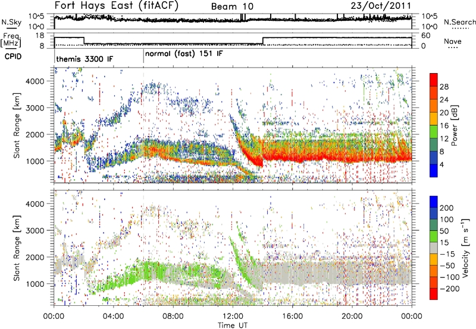The width and height of the screenshot is (476, 329).
Task: Click the 'Nave' legend label
Action: (x=452, y=41)
